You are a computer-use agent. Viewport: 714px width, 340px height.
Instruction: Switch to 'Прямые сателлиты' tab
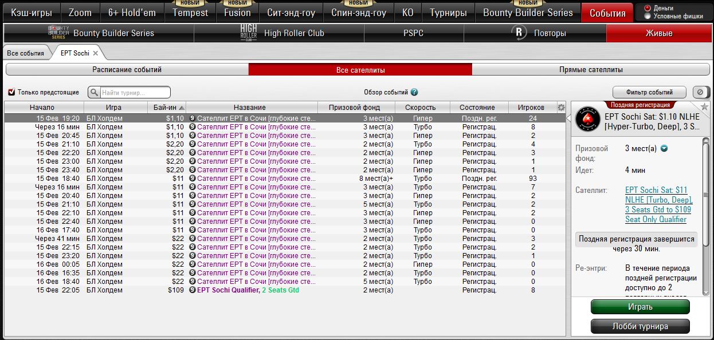590,70
